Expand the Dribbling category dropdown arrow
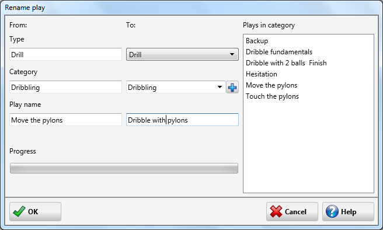 click(x=220, y=87)
